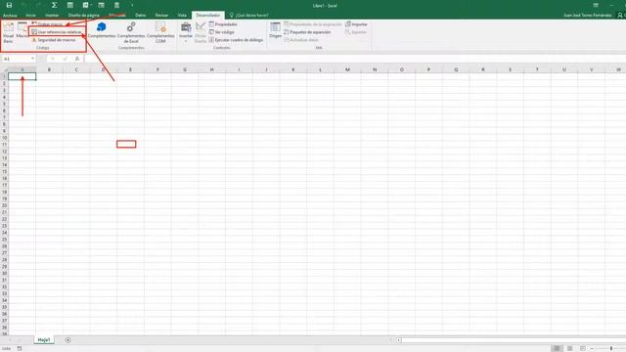This screenshot has width=626, height=352.
Task: Click Exportar in the XML group
Action: pyautogui.click(x=356, y=32)
